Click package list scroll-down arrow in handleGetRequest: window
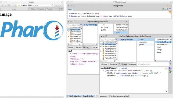Screen dimensions: 173x99 [117, 59]
